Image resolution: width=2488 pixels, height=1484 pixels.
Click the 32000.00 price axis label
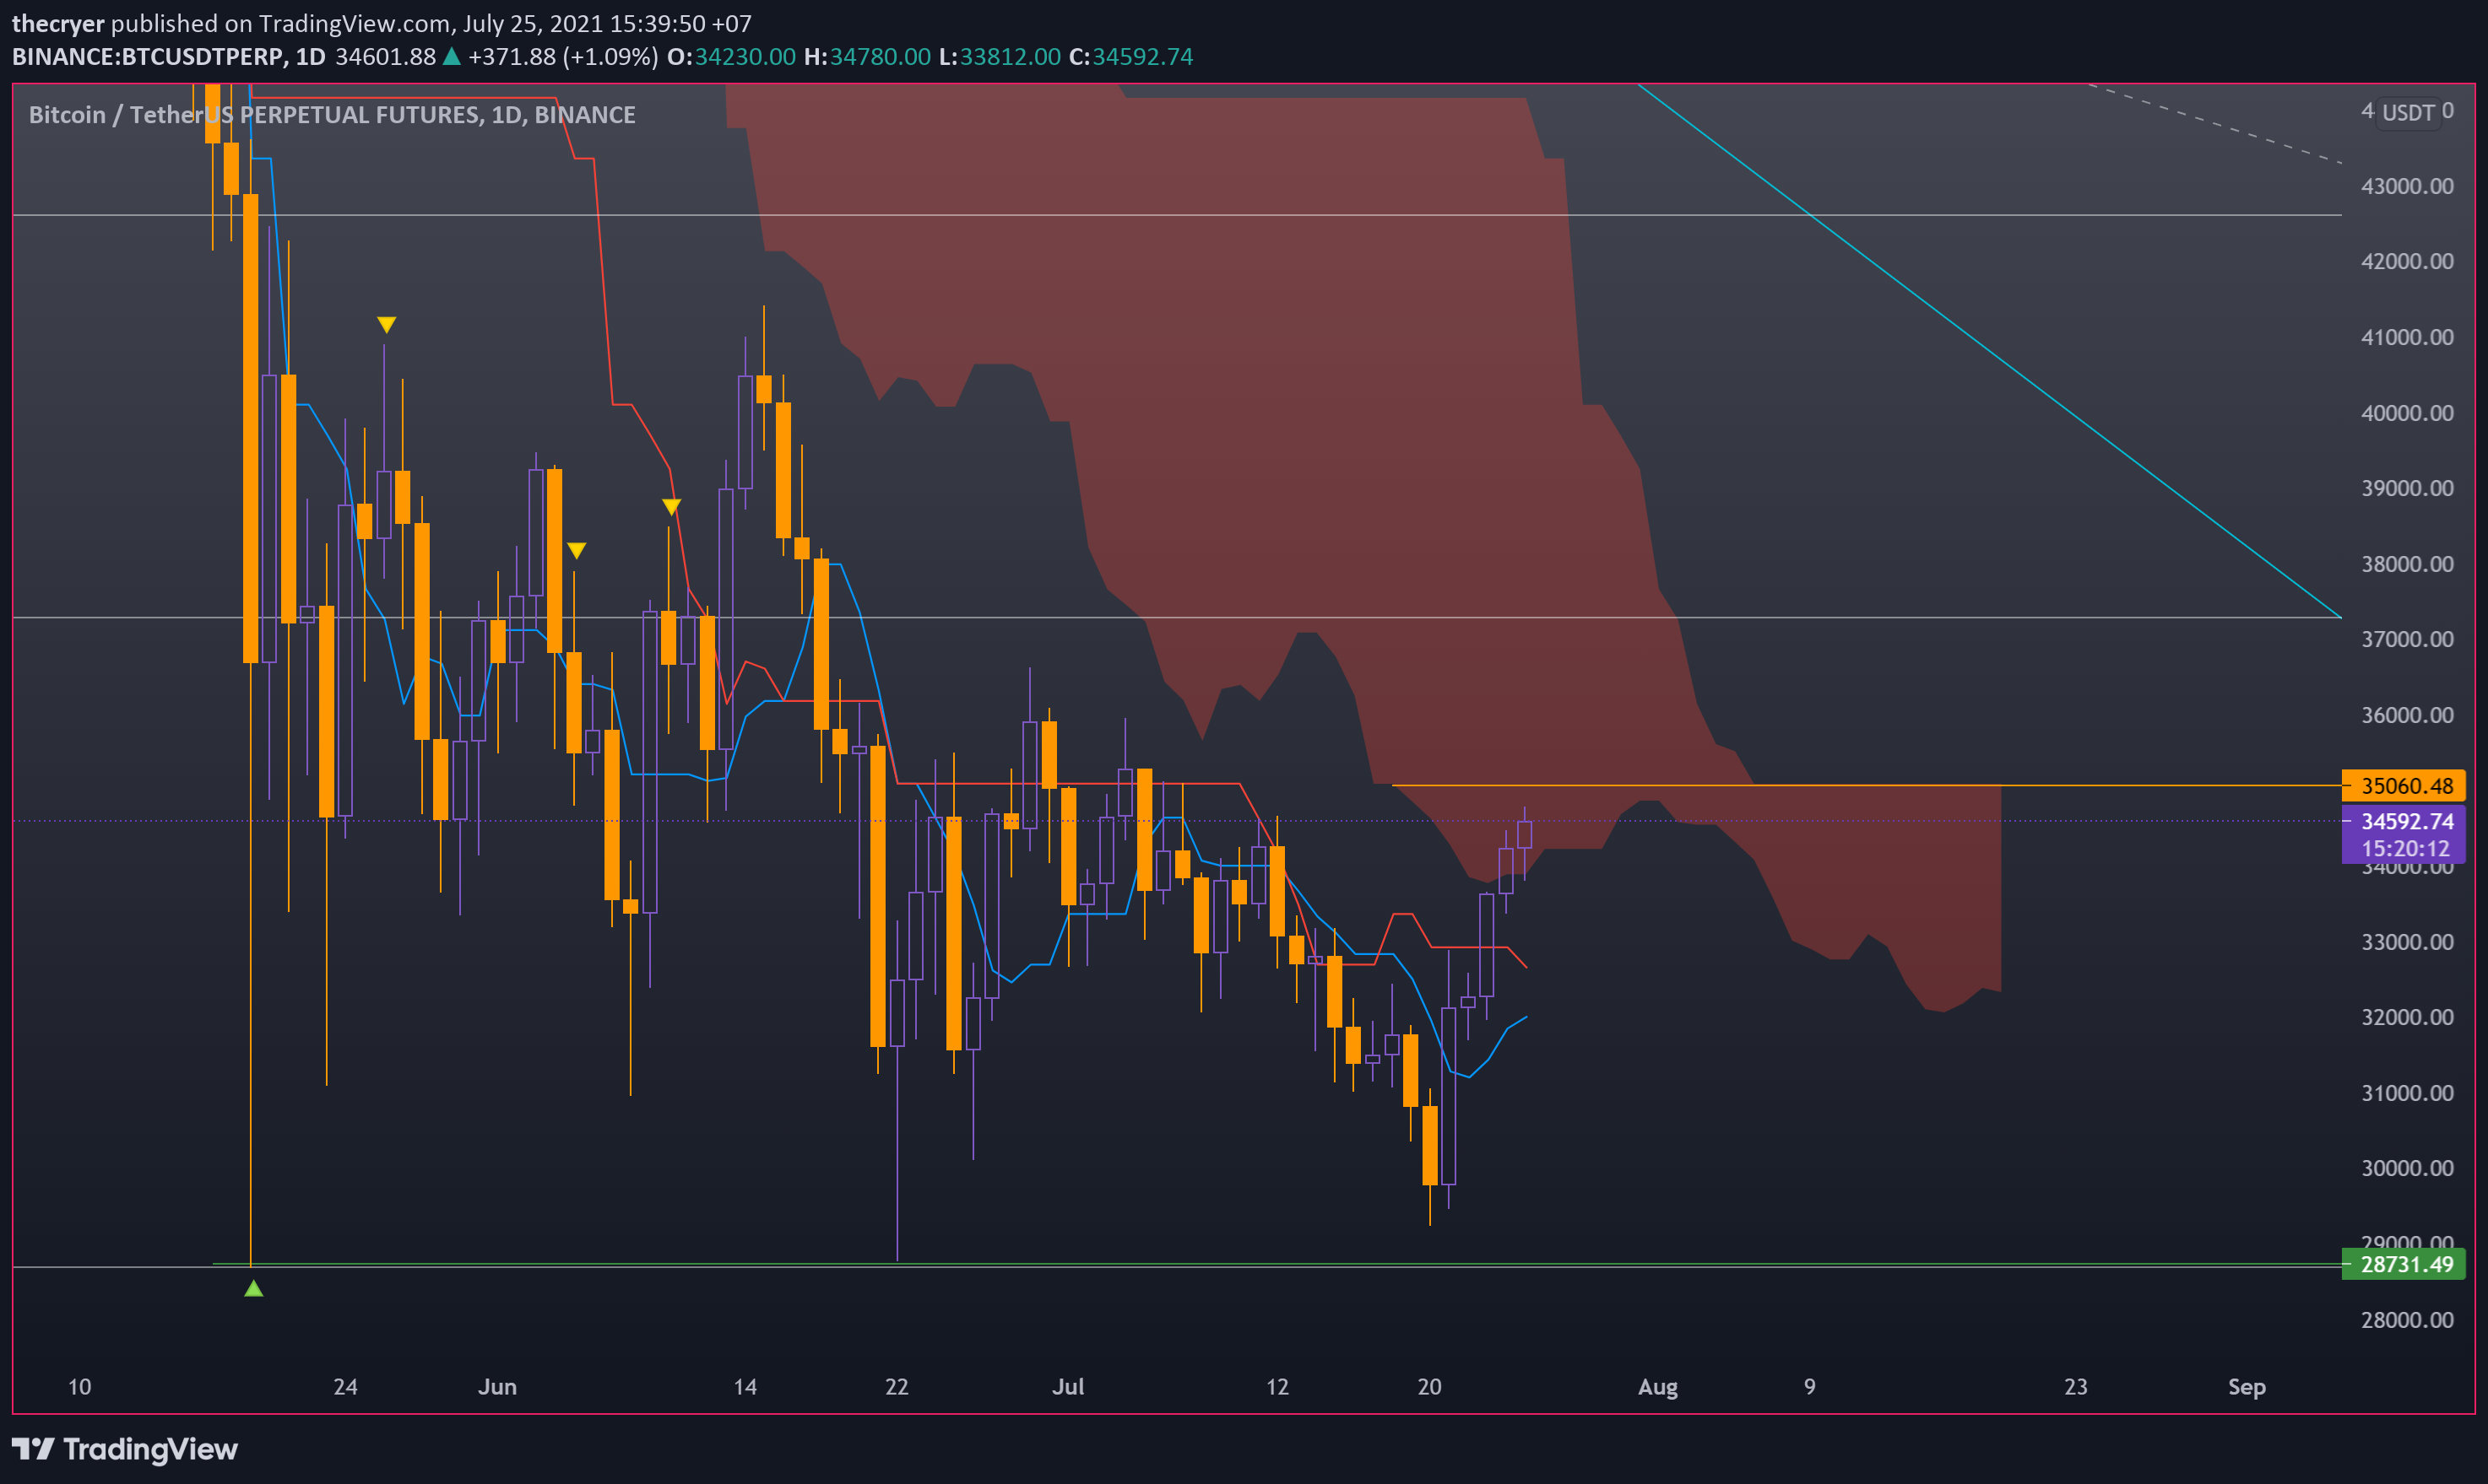click(2407, 1017)
